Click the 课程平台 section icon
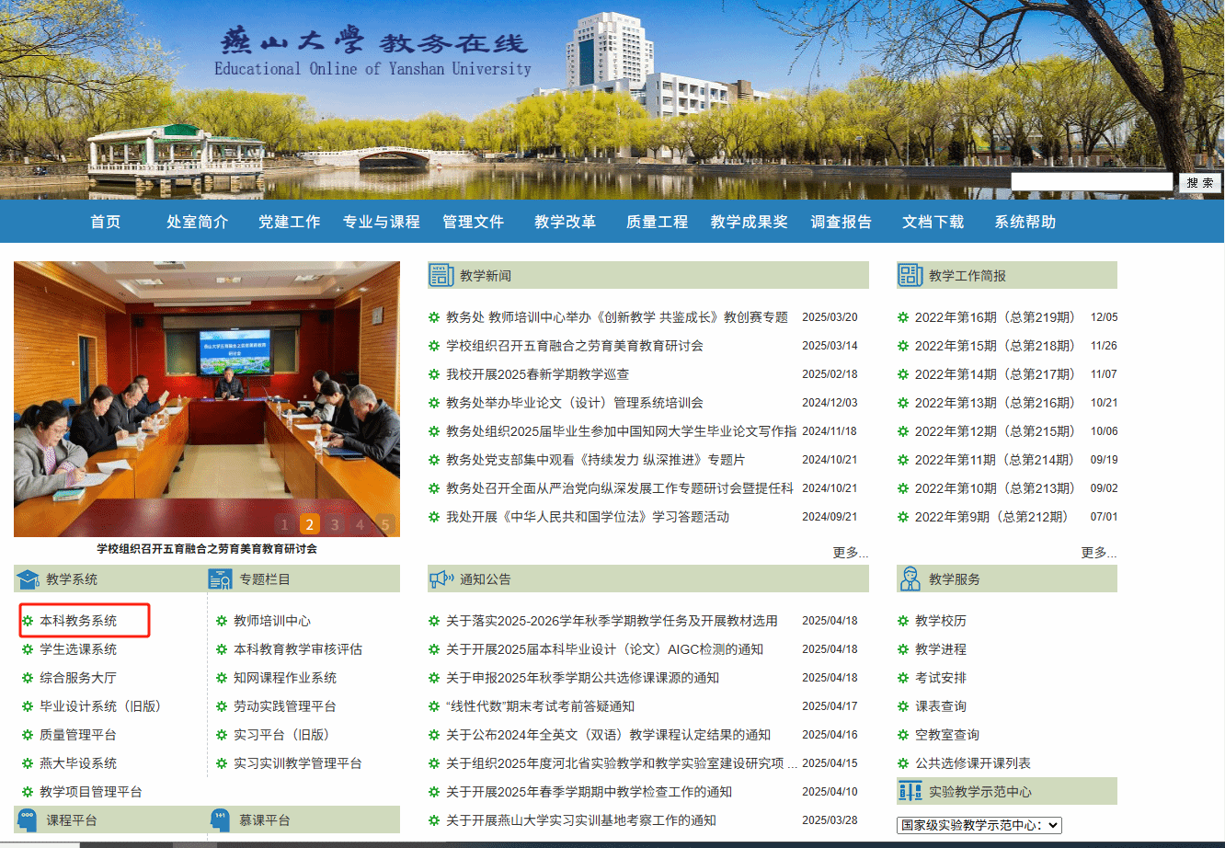 pyautogui.click(x=29, y=819)
